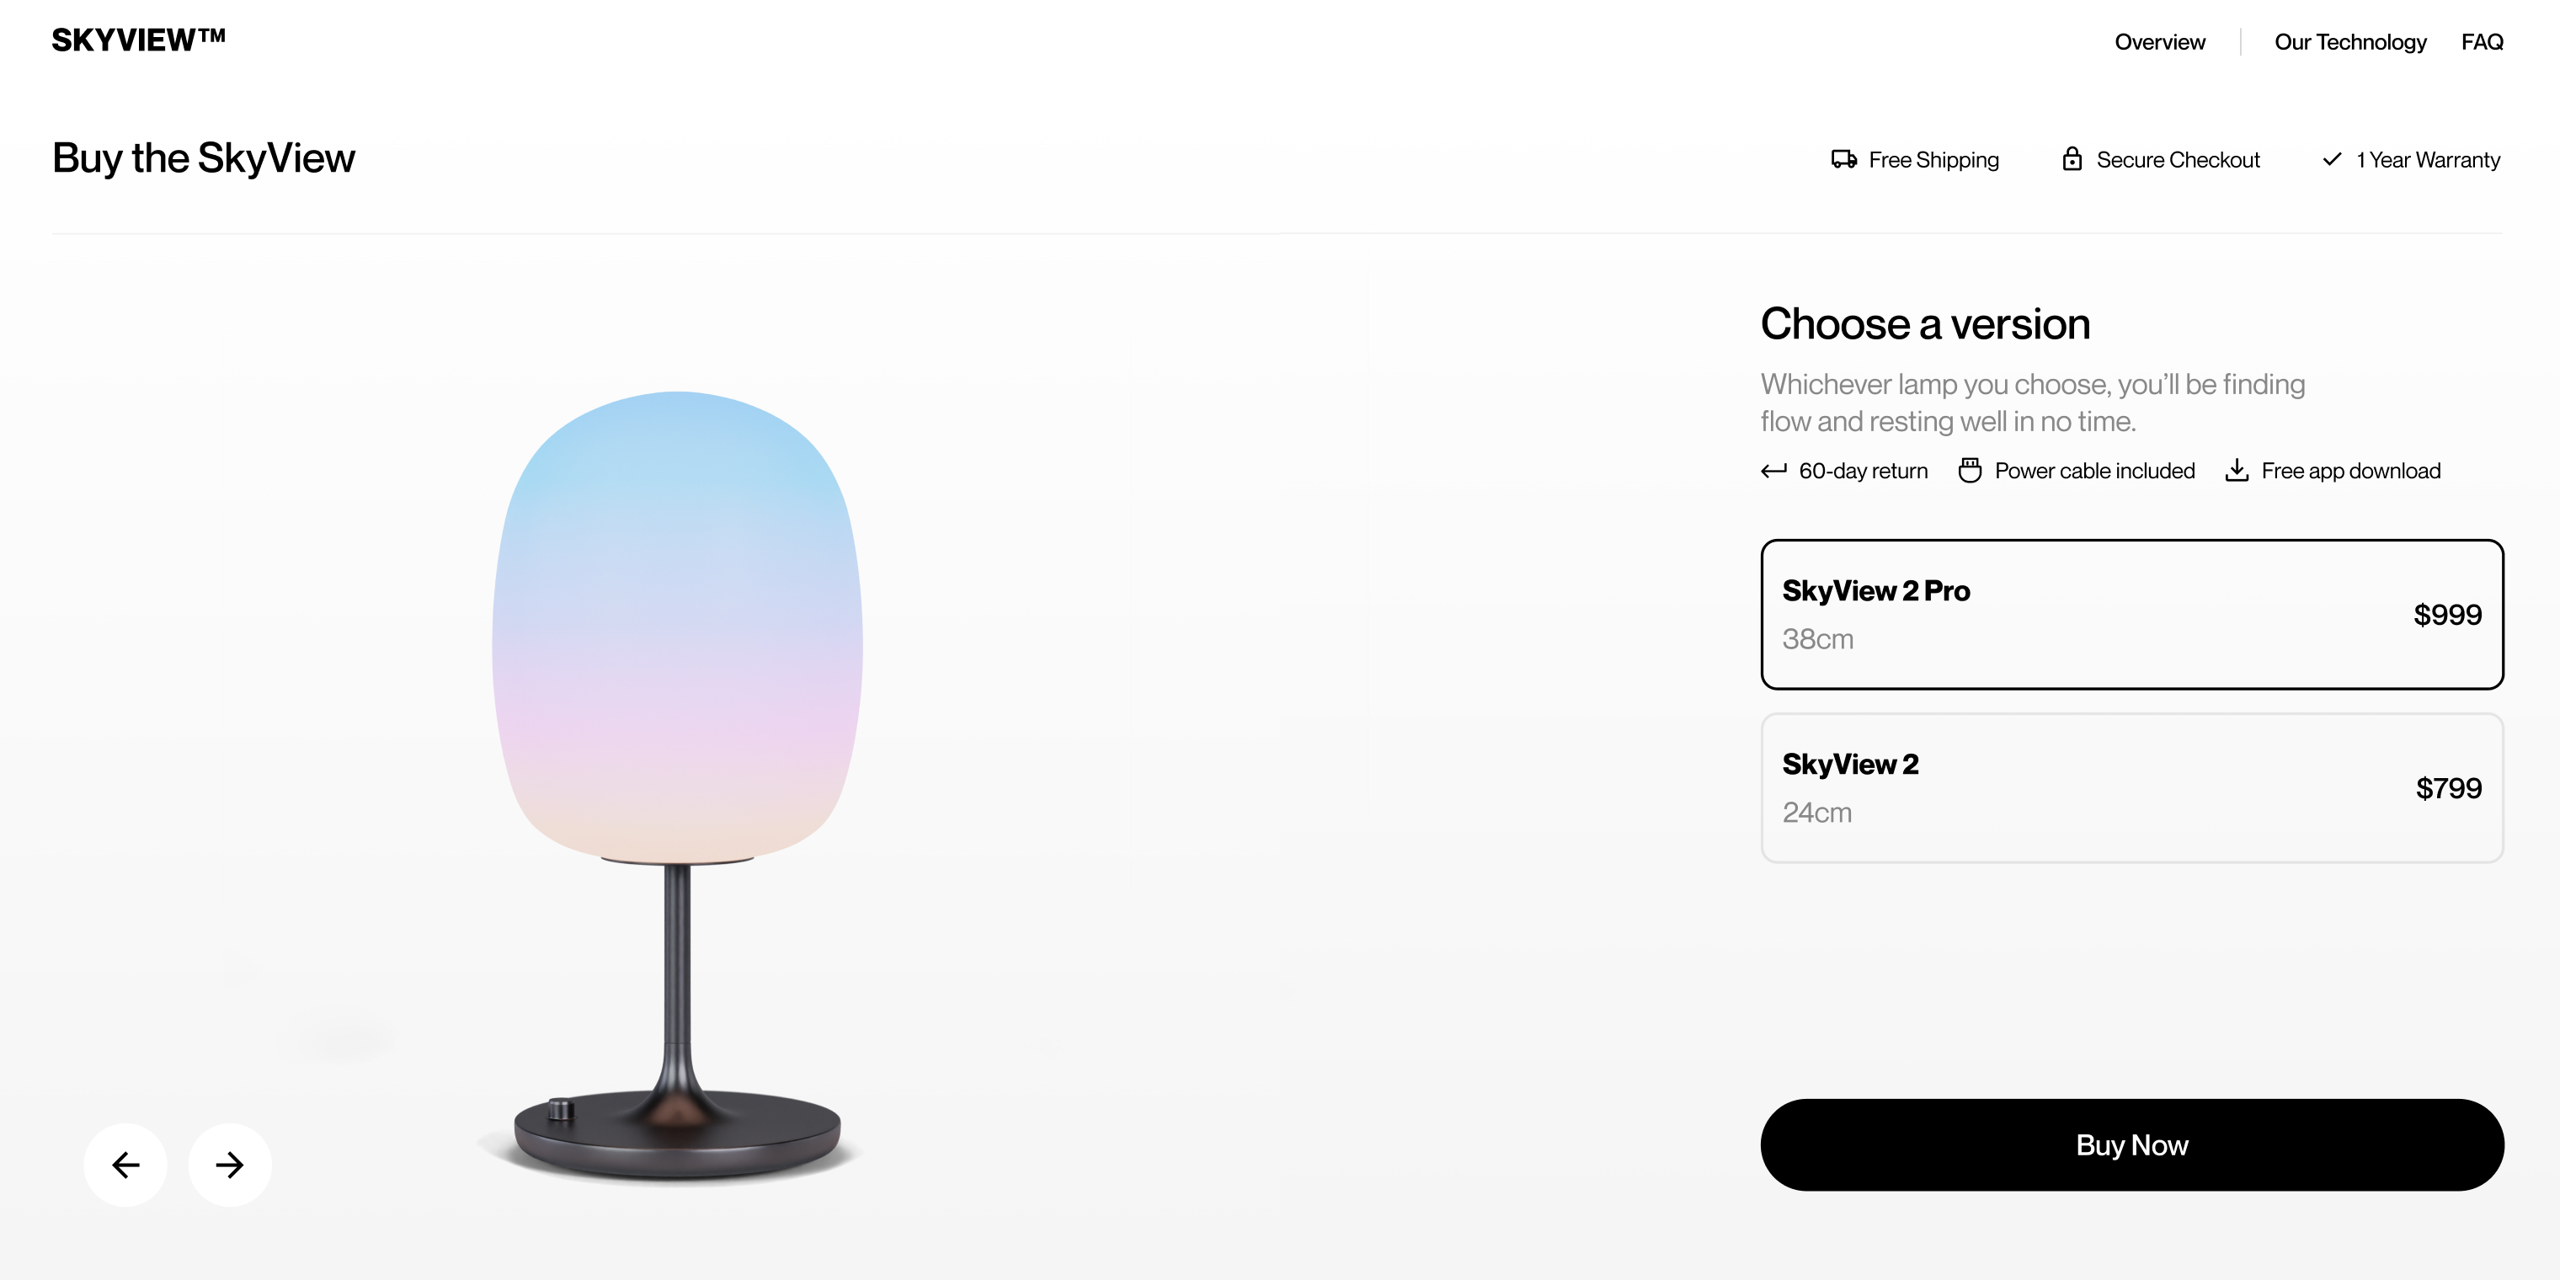Click the previous image arrow button

[125, 1165]
